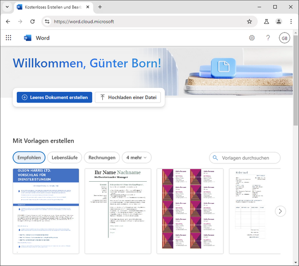
Task: Open the Microsoft 365 app launcher grid
Action: click(x=8, y=38)
